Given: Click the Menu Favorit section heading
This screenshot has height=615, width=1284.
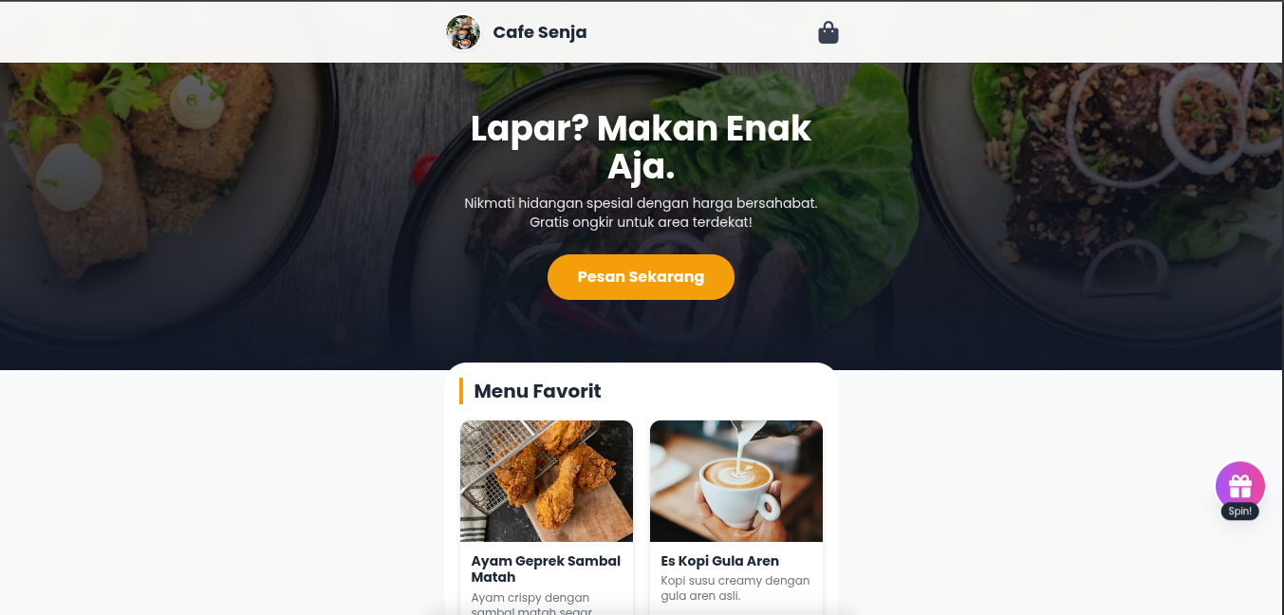Looking at the screenshot, I should tap(537, 391).
